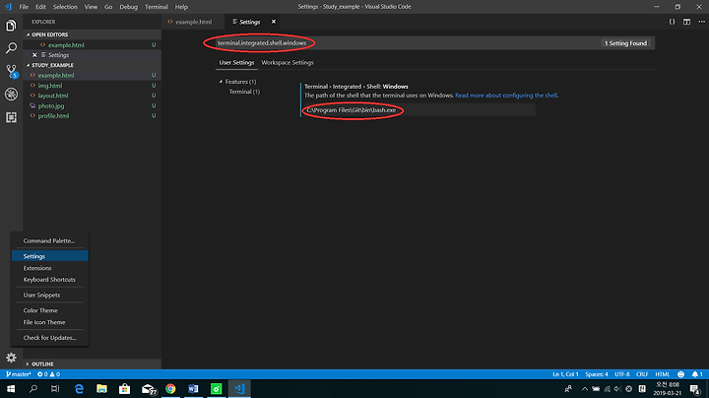Open the Debug menu
Image resolution: width=709 pixels, height=398 pixels.
tap(128, 7)
